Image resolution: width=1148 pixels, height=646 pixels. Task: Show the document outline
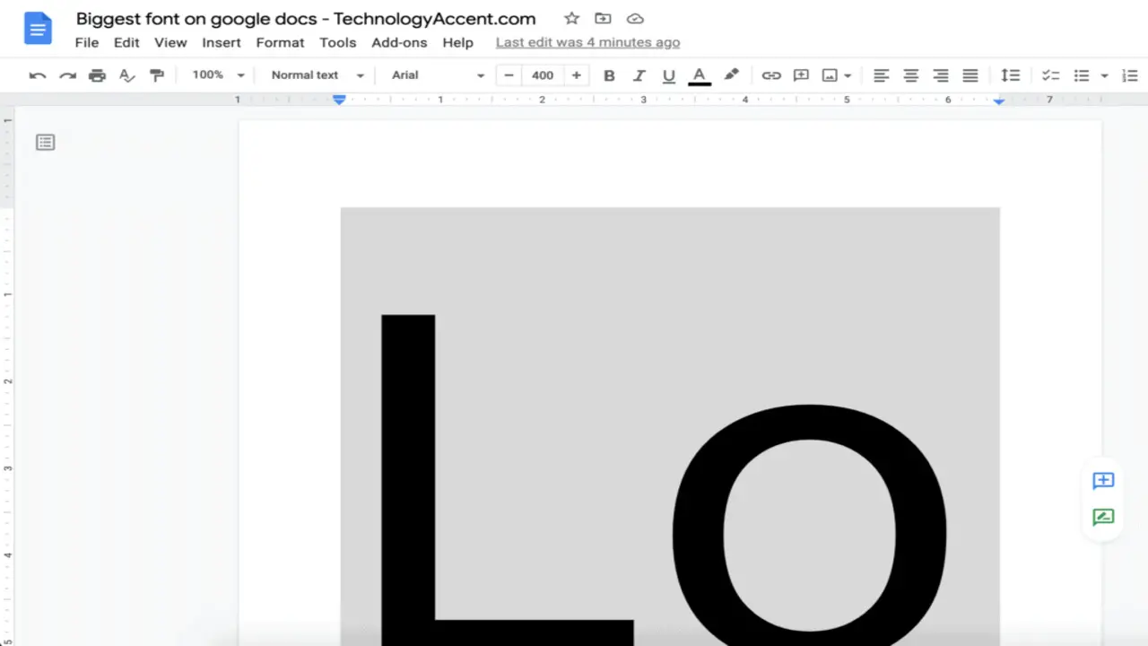(x=45, y=142)
